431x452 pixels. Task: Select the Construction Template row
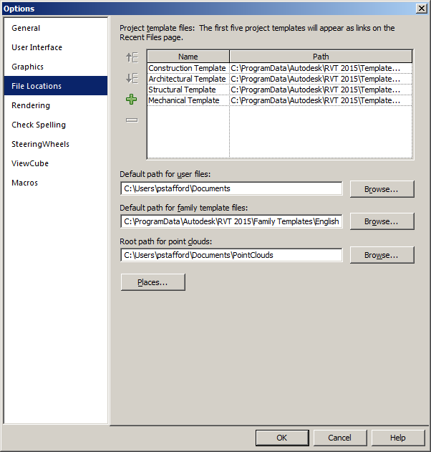click(187, 68)
